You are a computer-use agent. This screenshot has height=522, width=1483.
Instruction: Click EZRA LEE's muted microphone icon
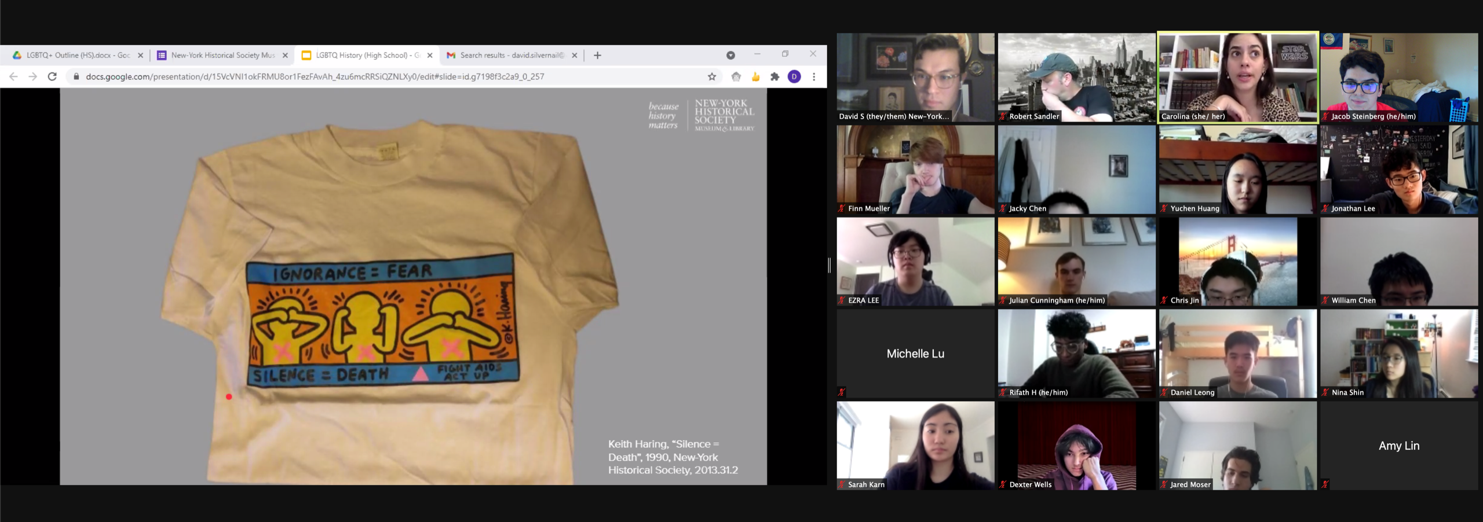[x=842, y=300]
